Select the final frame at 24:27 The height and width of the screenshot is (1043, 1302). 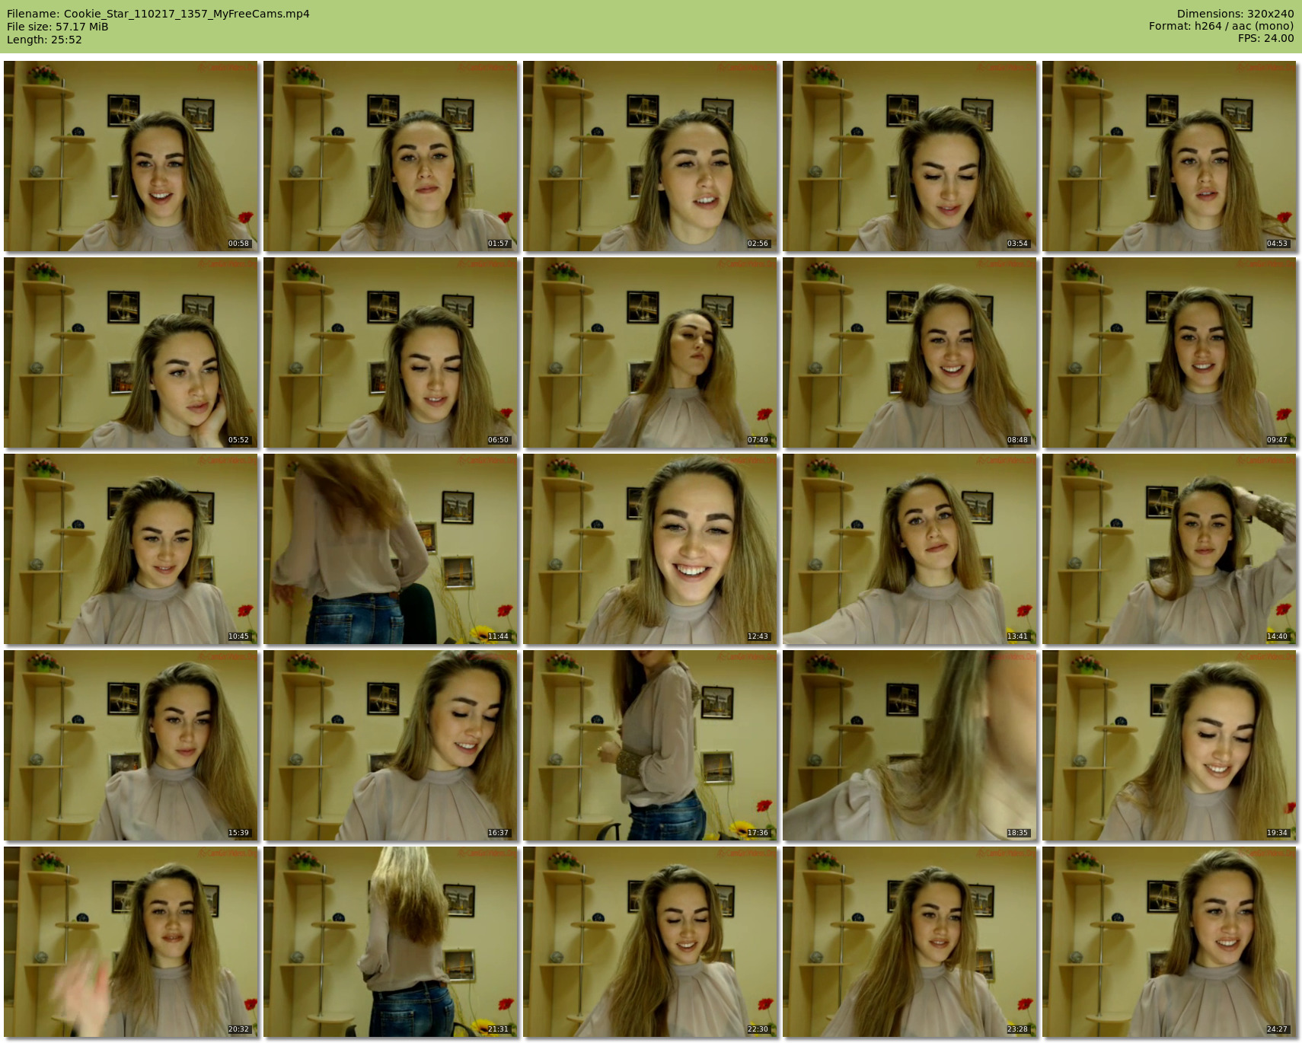tap(1170, 942)
